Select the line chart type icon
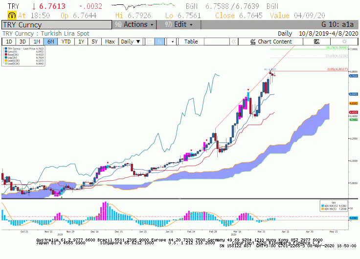 coord(150,42)
